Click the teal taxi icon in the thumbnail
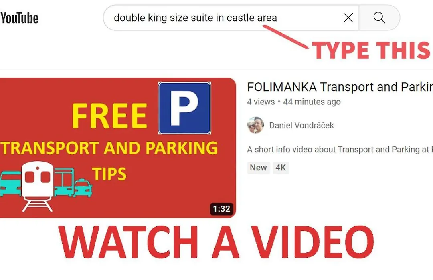This screenshot has width=433, height=280. [x=82, y=188]
